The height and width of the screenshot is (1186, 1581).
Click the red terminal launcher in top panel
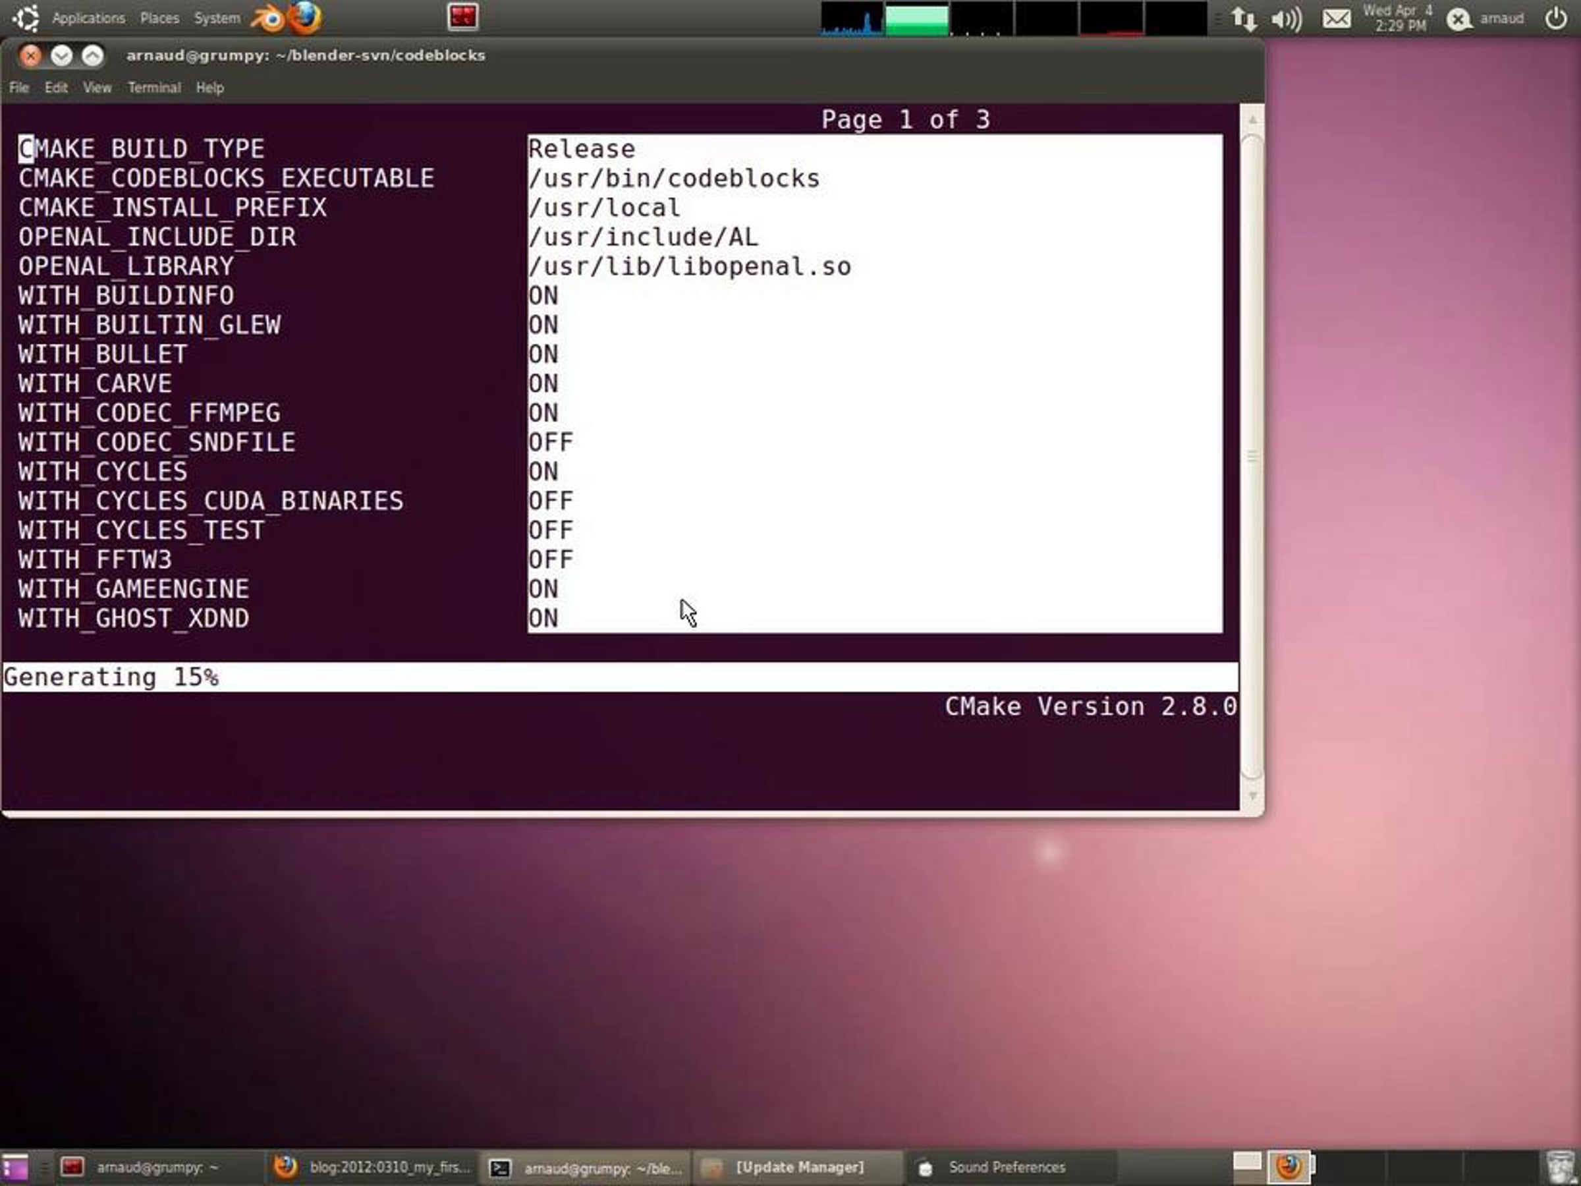[x=462, y=17]
